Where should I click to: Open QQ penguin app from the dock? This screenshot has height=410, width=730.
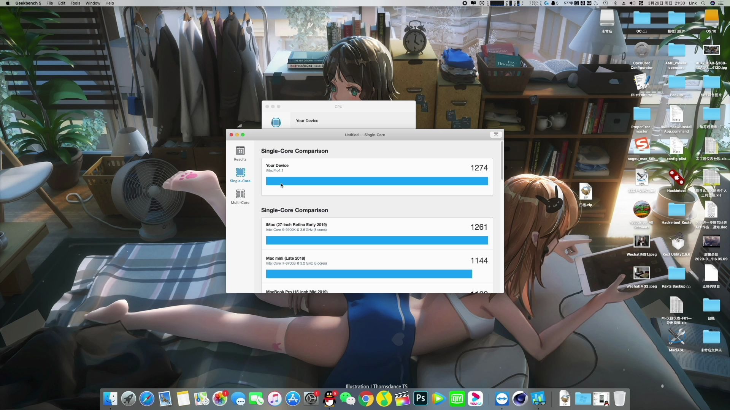[x=329, y=399]
